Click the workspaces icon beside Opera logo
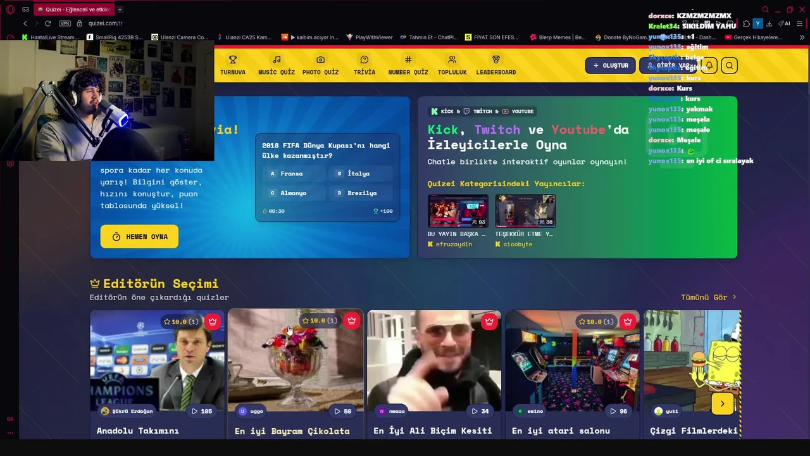Image resolution: width=810 pixels, height=456 pixels. tap(25, 9)
